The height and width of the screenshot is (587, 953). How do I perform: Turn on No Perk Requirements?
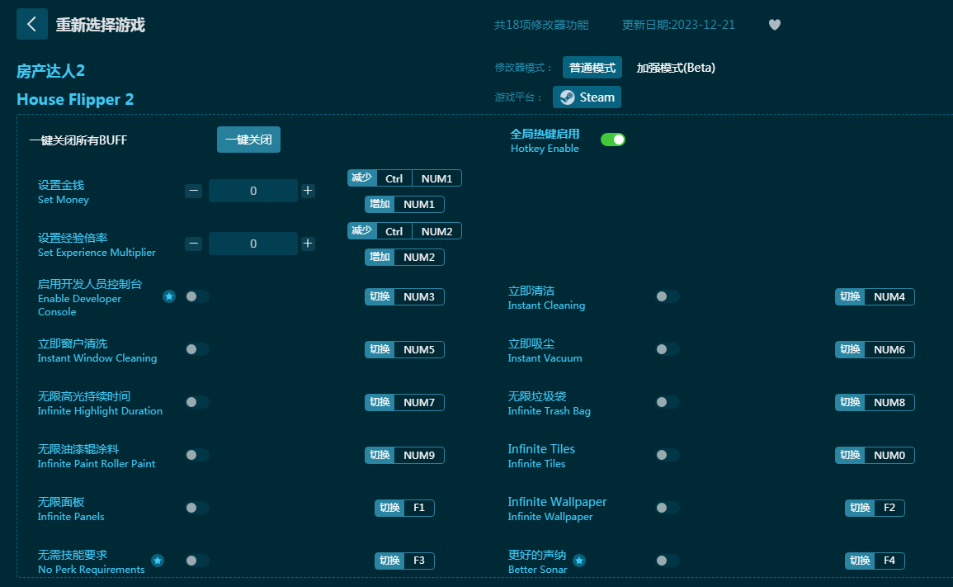[x=197, y=561]
